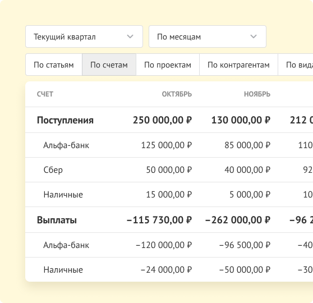Screen dimensions: 313x303
Task: Click Поступления total 130 000,00 ₽
Action: (x=241, y=120)
